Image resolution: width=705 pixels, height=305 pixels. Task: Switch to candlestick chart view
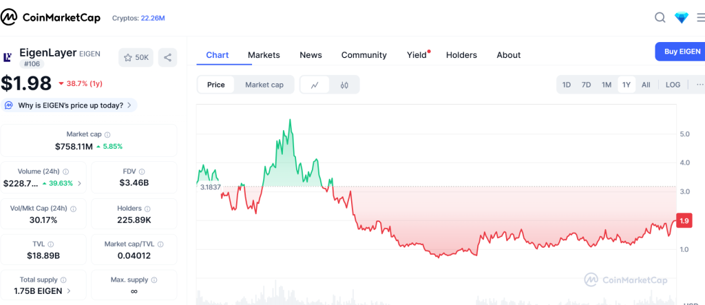point(344,85)
